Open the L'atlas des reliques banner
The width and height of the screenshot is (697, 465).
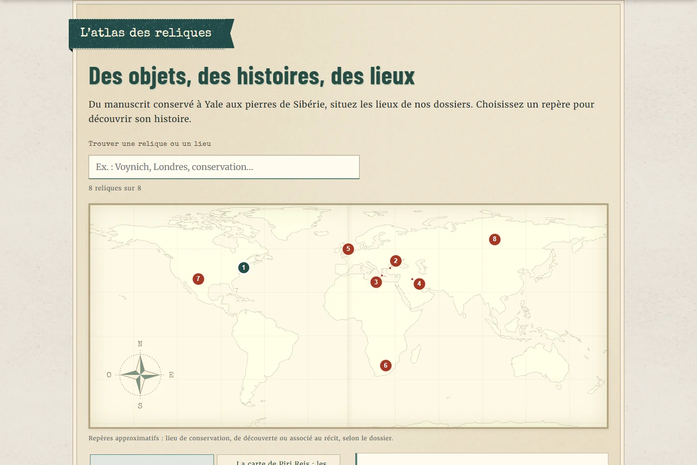pos(151,33)
